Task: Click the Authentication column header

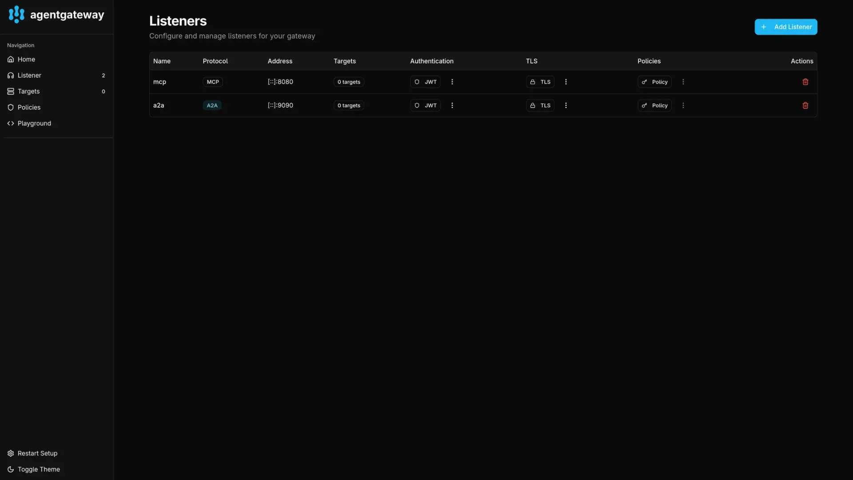Action: point(431,61)
